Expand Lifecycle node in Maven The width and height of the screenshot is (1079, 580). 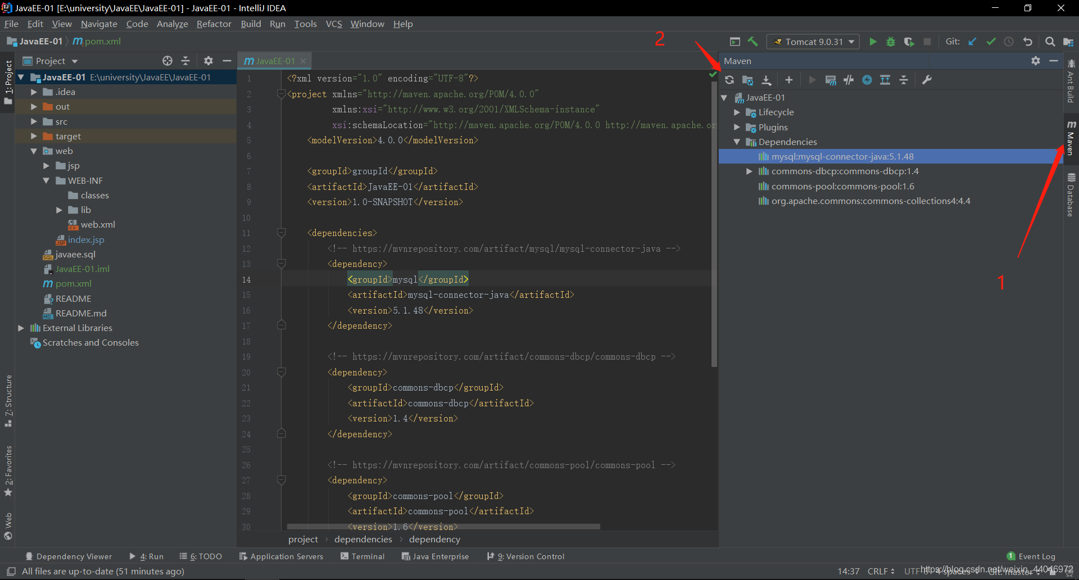tap(737, 112)
